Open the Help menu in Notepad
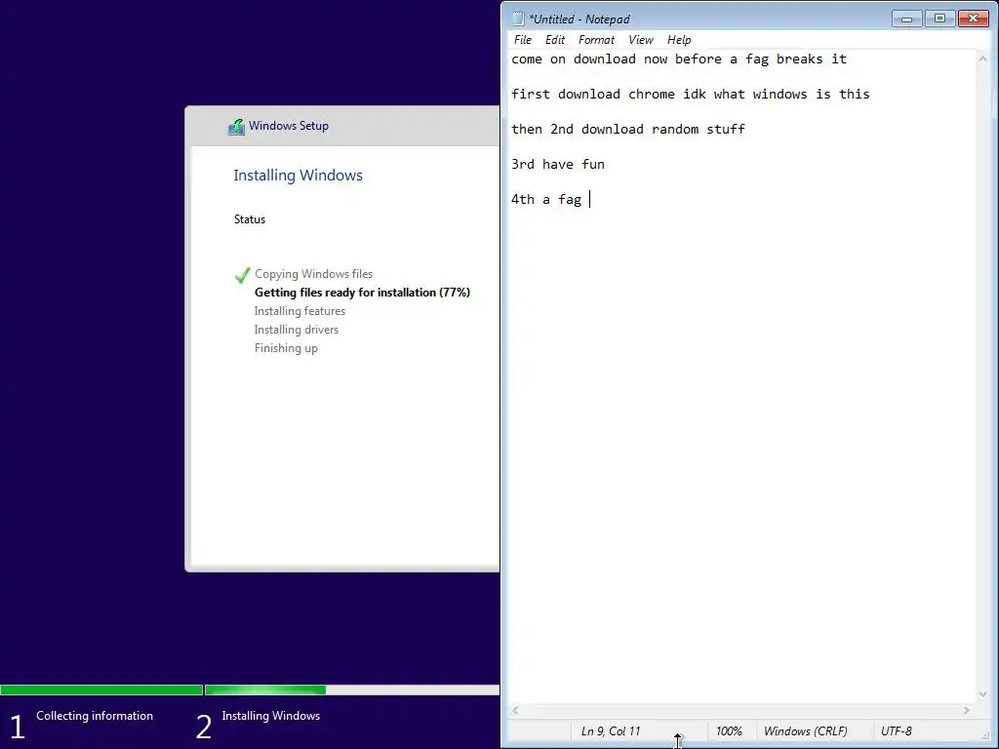This screenshot has height=749, width=999. (679, 39)
